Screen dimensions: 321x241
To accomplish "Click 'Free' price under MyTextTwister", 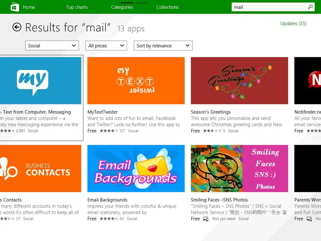I will (92, 131).
